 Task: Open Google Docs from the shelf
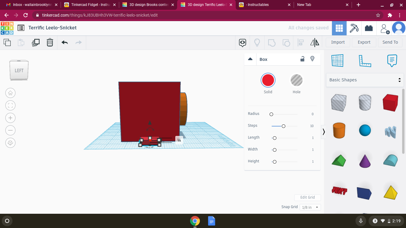tap(211, 221)
